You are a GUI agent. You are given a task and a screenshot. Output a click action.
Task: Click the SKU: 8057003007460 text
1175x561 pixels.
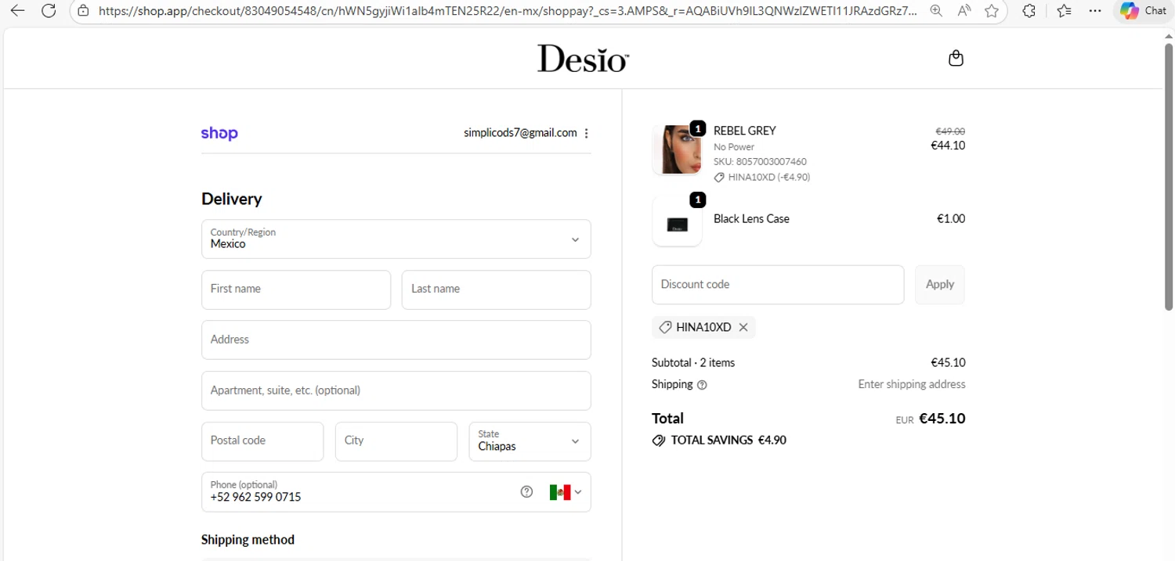click(760, 162)
